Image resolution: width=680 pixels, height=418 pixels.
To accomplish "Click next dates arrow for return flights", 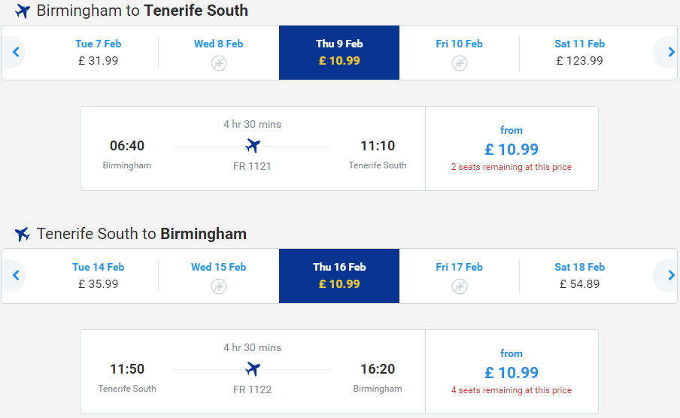I will (670, 275).
